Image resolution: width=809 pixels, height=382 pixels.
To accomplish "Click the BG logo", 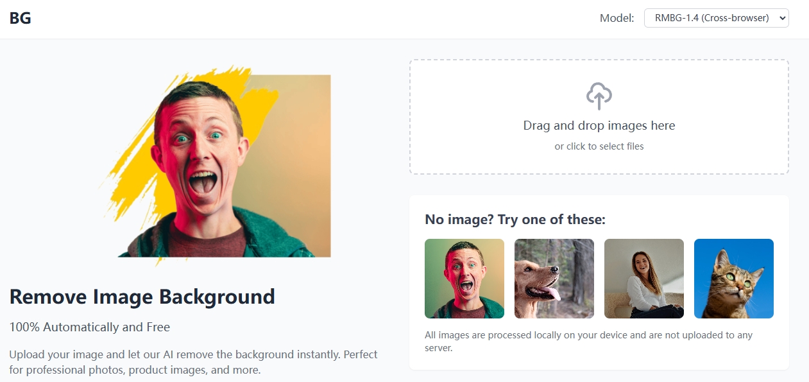I will click(x=20, y=17).
